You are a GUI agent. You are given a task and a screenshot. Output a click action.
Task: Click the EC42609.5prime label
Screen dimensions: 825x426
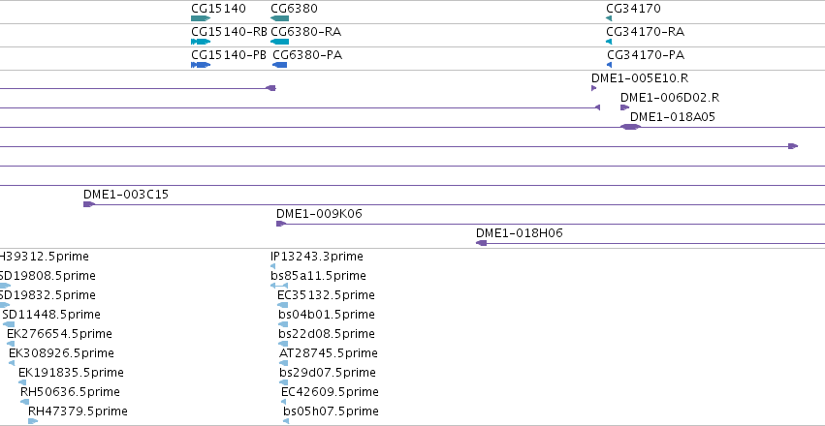330,391
